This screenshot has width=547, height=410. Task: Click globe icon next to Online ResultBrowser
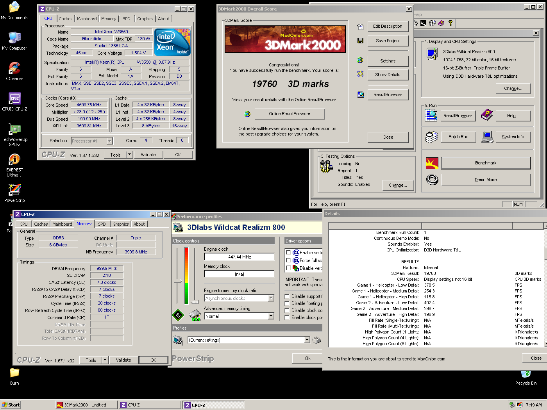coord(247,114)
